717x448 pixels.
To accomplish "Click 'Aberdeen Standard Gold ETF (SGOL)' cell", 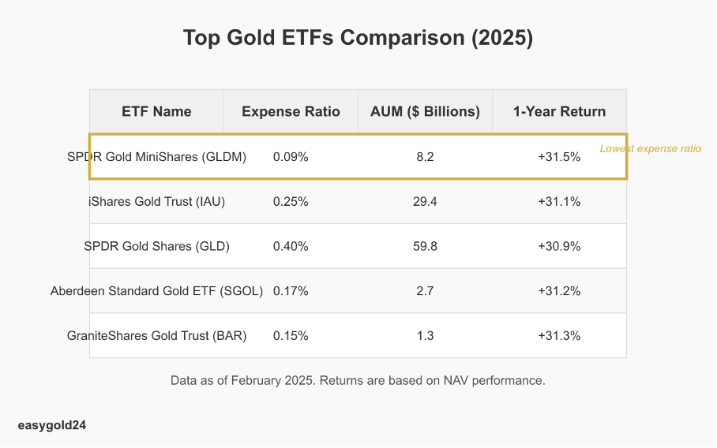I will point(157,291).
